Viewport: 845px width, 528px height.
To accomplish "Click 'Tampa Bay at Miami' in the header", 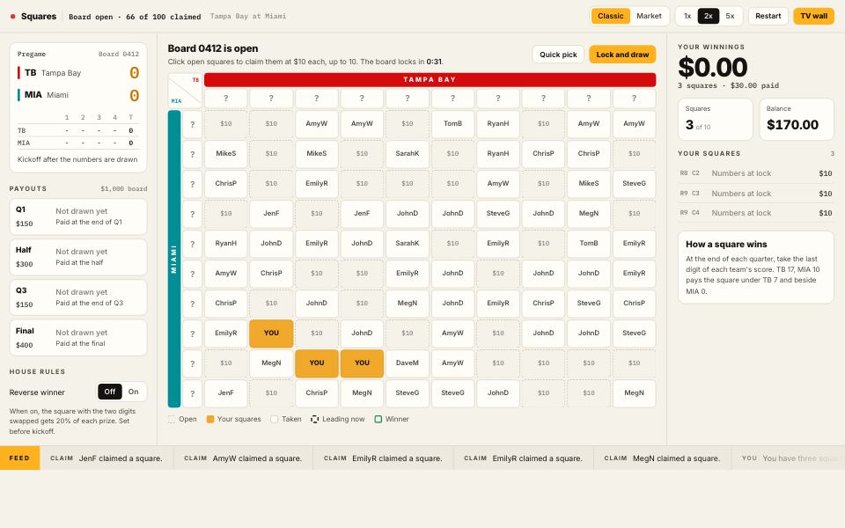I will [x=248, y=16].
